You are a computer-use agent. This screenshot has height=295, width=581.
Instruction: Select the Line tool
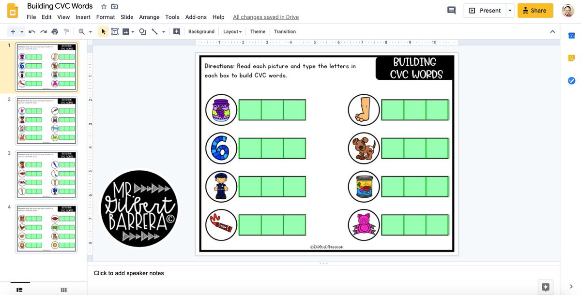pos(154,31)
